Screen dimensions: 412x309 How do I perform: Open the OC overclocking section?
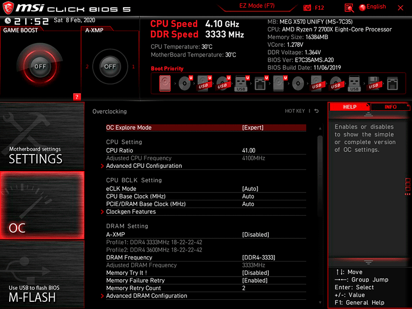coord(42,205)
